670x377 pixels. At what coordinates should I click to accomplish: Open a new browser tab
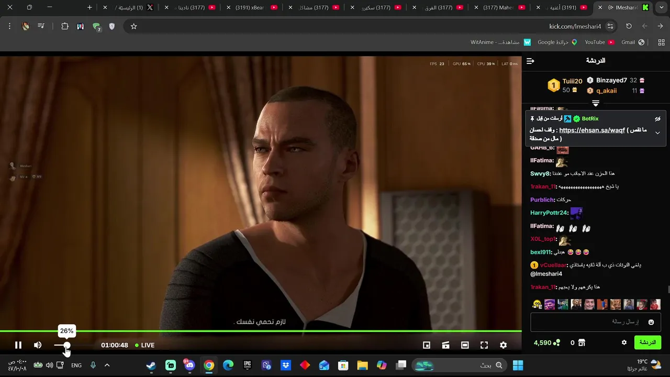(90, 7)
